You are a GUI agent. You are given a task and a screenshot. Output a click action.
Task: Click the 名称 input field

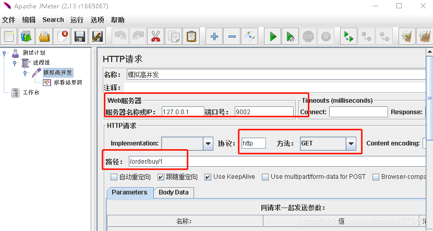click(276, 75)
